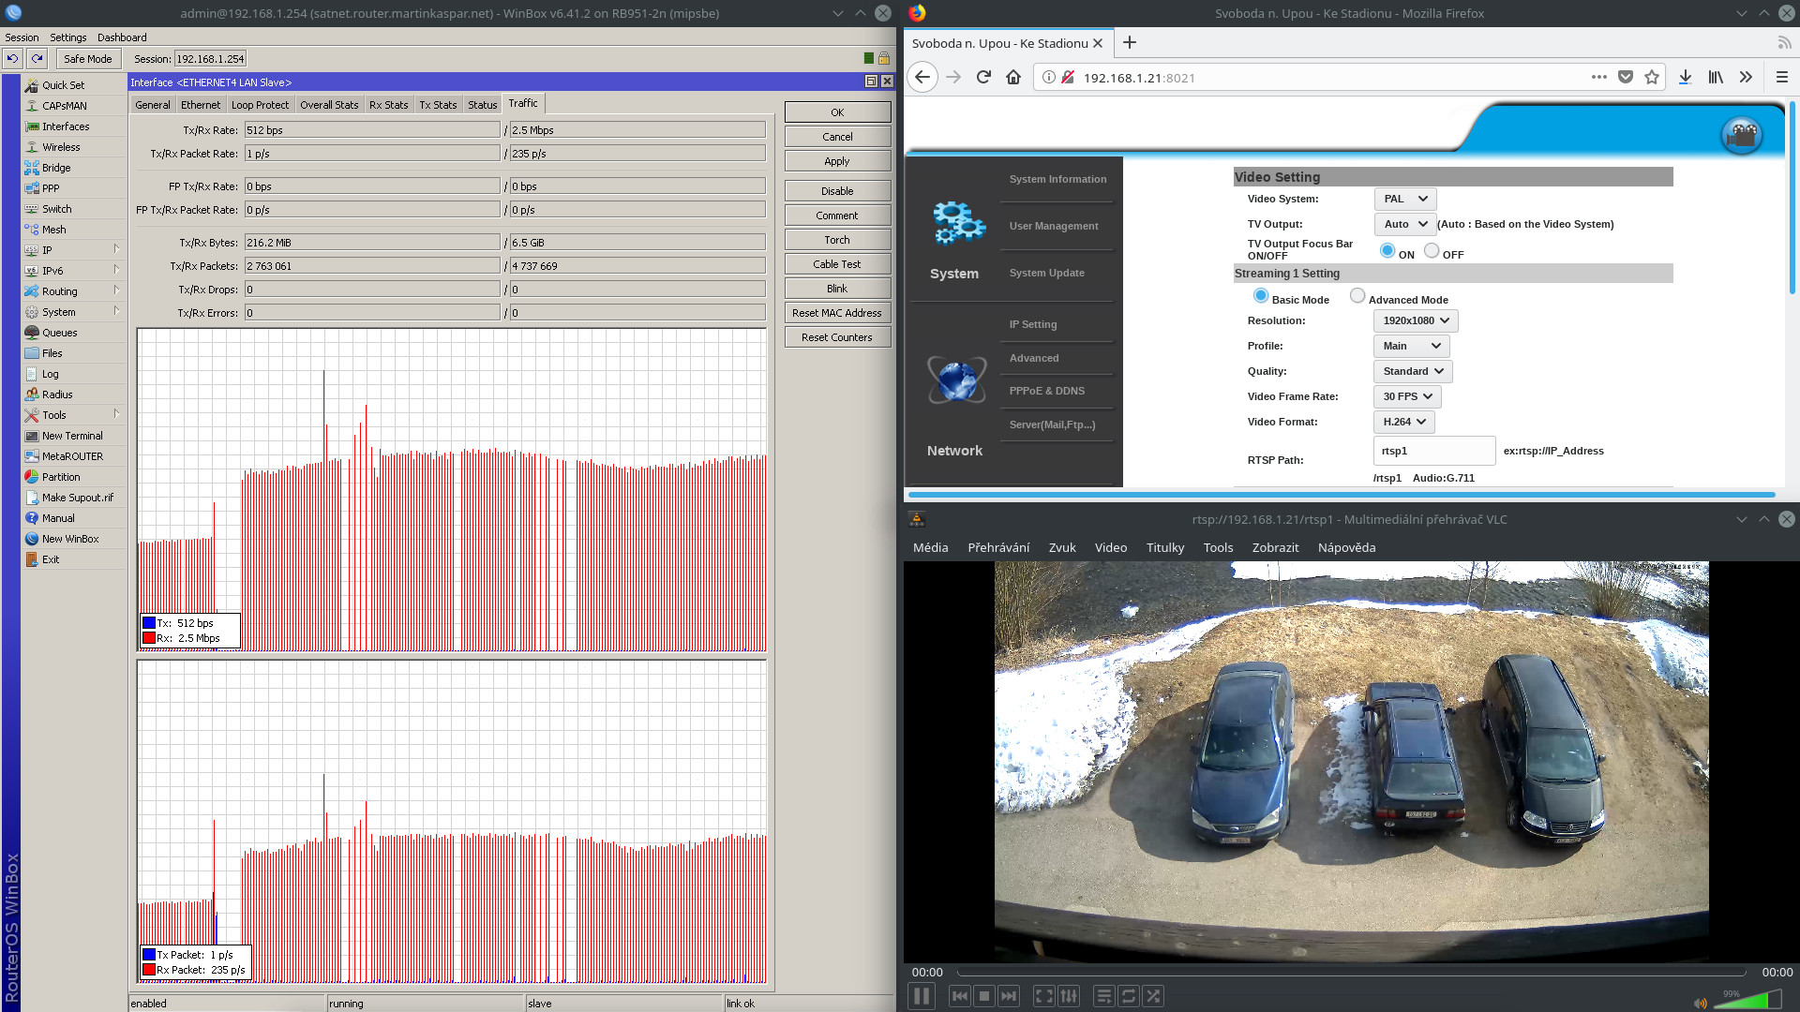Enable VLC shuffle playback

click(x=1153, y=996)
